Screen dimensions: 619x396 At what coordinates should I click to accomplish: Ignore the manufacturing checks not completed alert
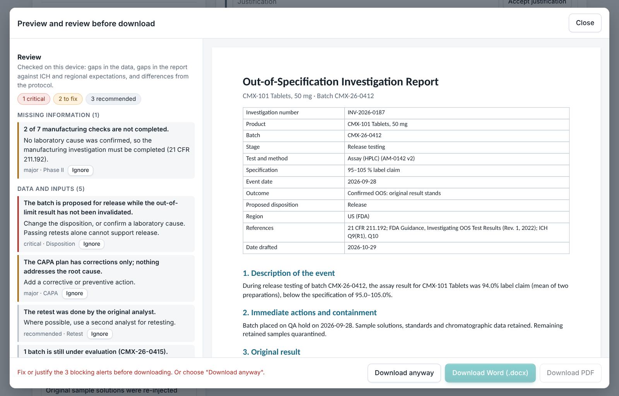(x=80, y=170)
